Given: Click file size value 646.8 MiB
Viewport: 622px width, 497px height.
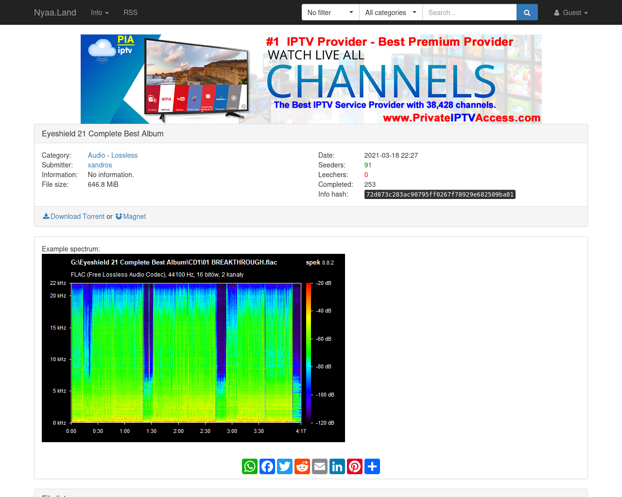Looking at the screenshot, I should pos(103,184).
